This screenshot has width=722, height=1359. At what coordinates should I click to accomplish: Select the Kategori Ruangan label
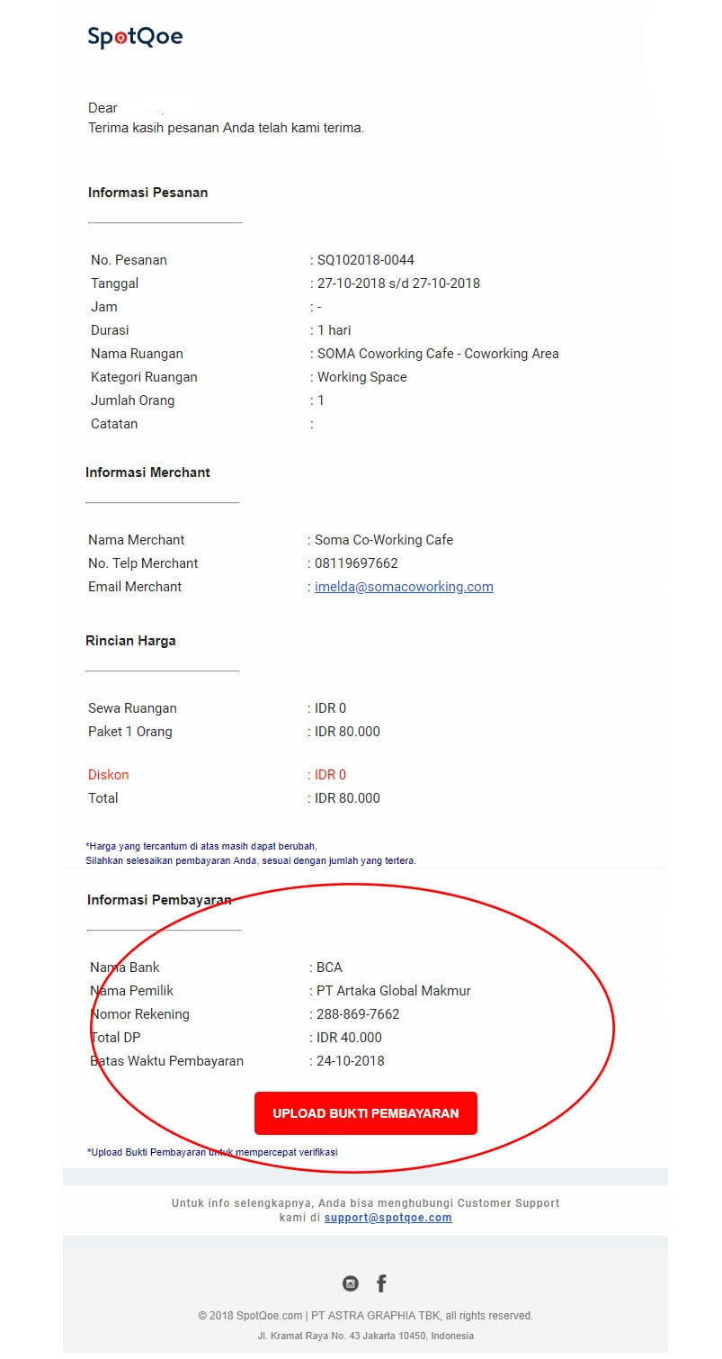coord(144,377)
